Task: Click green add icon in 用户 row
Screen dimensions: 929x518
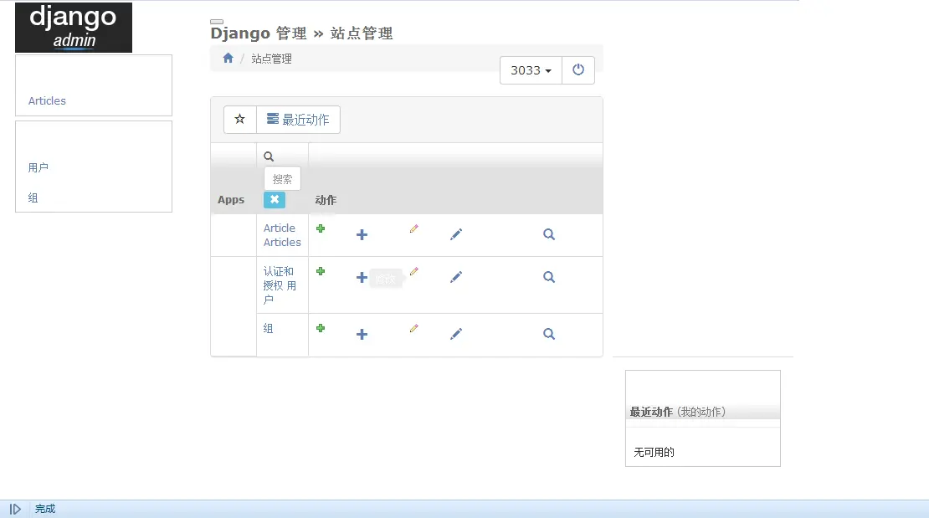Action: tap(321, 271)
